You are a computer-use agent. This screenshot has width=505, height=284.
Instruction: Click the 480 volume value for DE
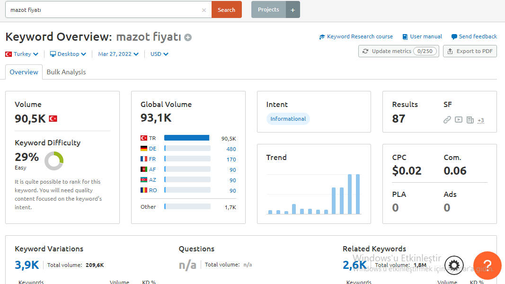[x=231, y=149]
